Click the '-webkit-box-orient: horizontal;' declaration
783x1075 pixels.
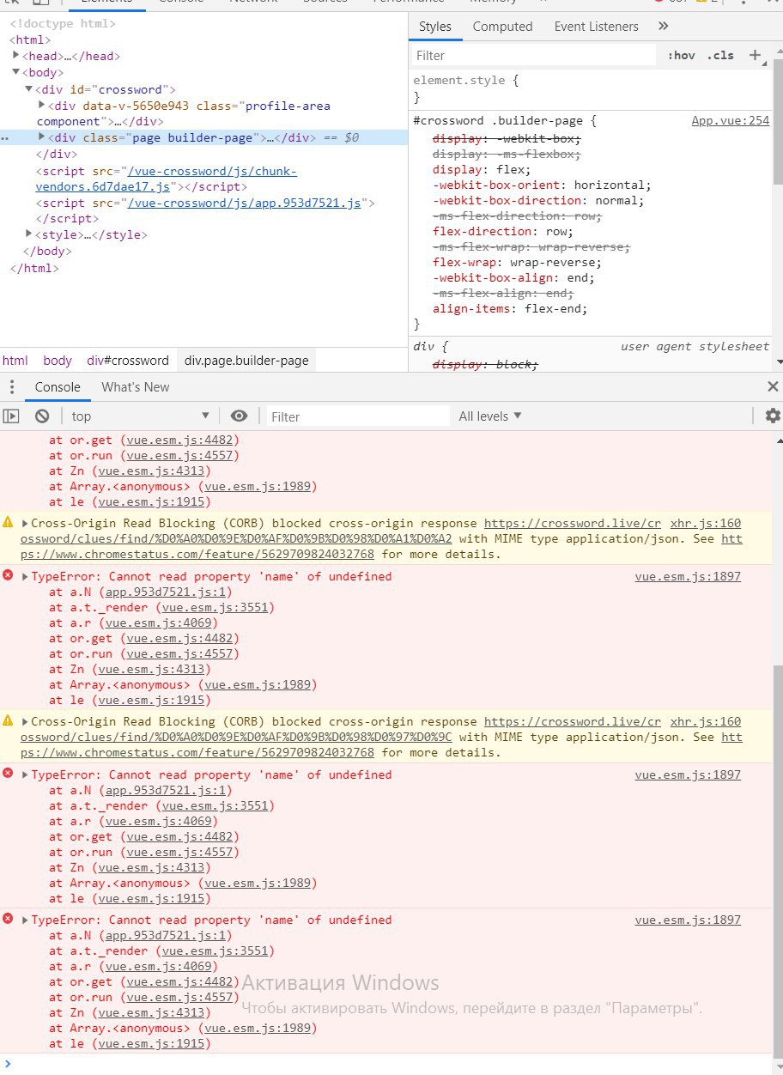[x=542, y=185]
